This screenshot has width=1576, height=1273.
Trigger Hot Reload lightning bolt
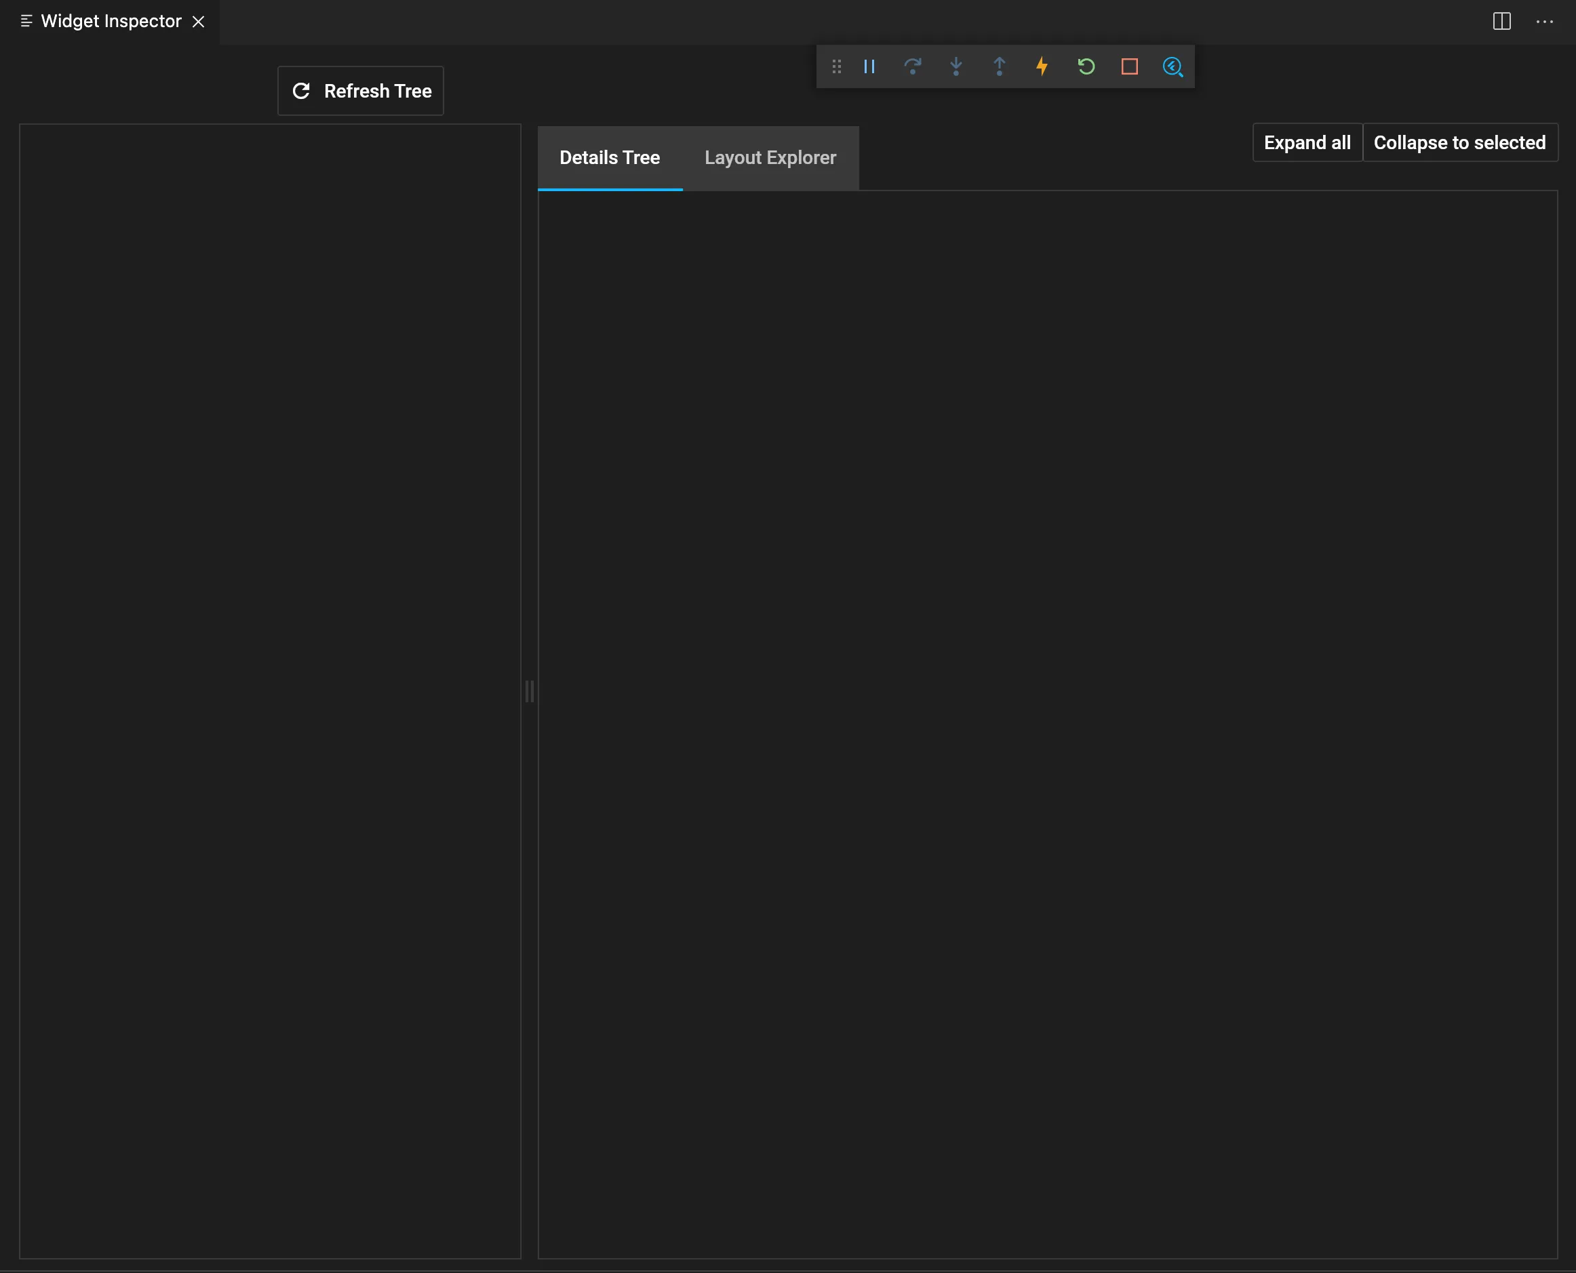[x=1042, y=66]
